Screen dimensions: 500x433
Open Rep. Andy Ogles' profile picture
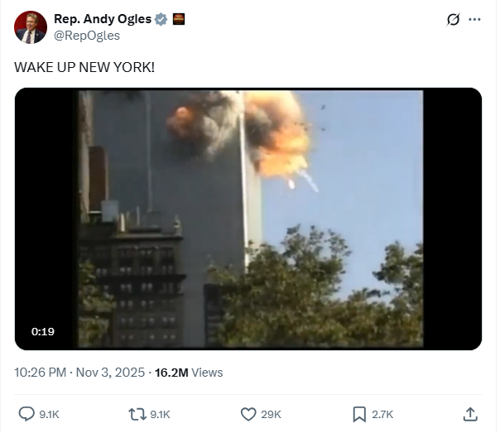pos(31,27)
